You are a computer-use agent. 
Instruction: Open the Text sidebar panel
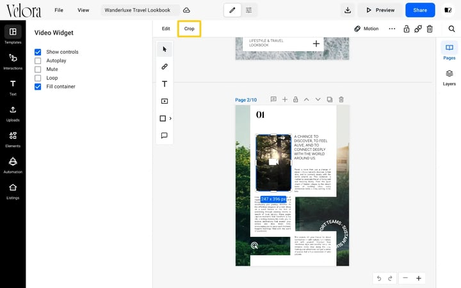[x=13, y=88]
